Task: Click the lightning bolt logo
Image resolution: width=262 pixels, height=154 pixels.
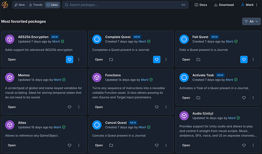Action: click(x=5, y=5)
